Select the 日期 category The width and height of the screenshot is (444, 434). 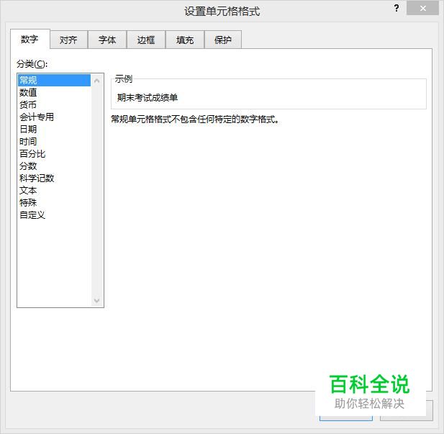pyautogui.click(x=54, y=129)
